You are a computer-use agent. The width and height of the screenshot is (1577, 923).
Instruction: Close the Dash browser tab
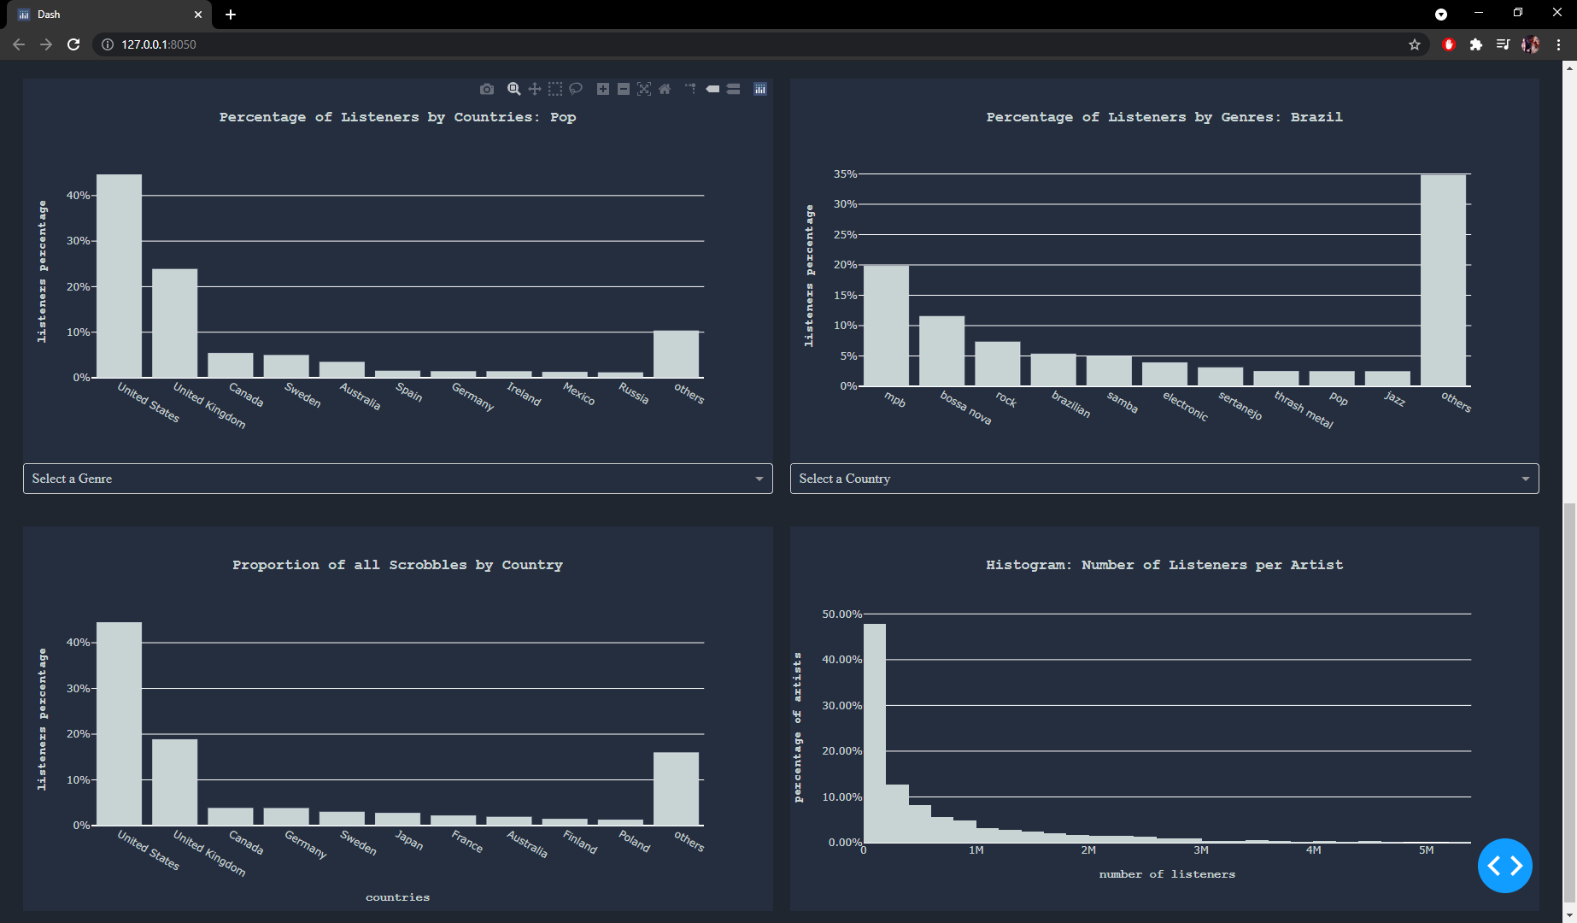click(197, 15)
